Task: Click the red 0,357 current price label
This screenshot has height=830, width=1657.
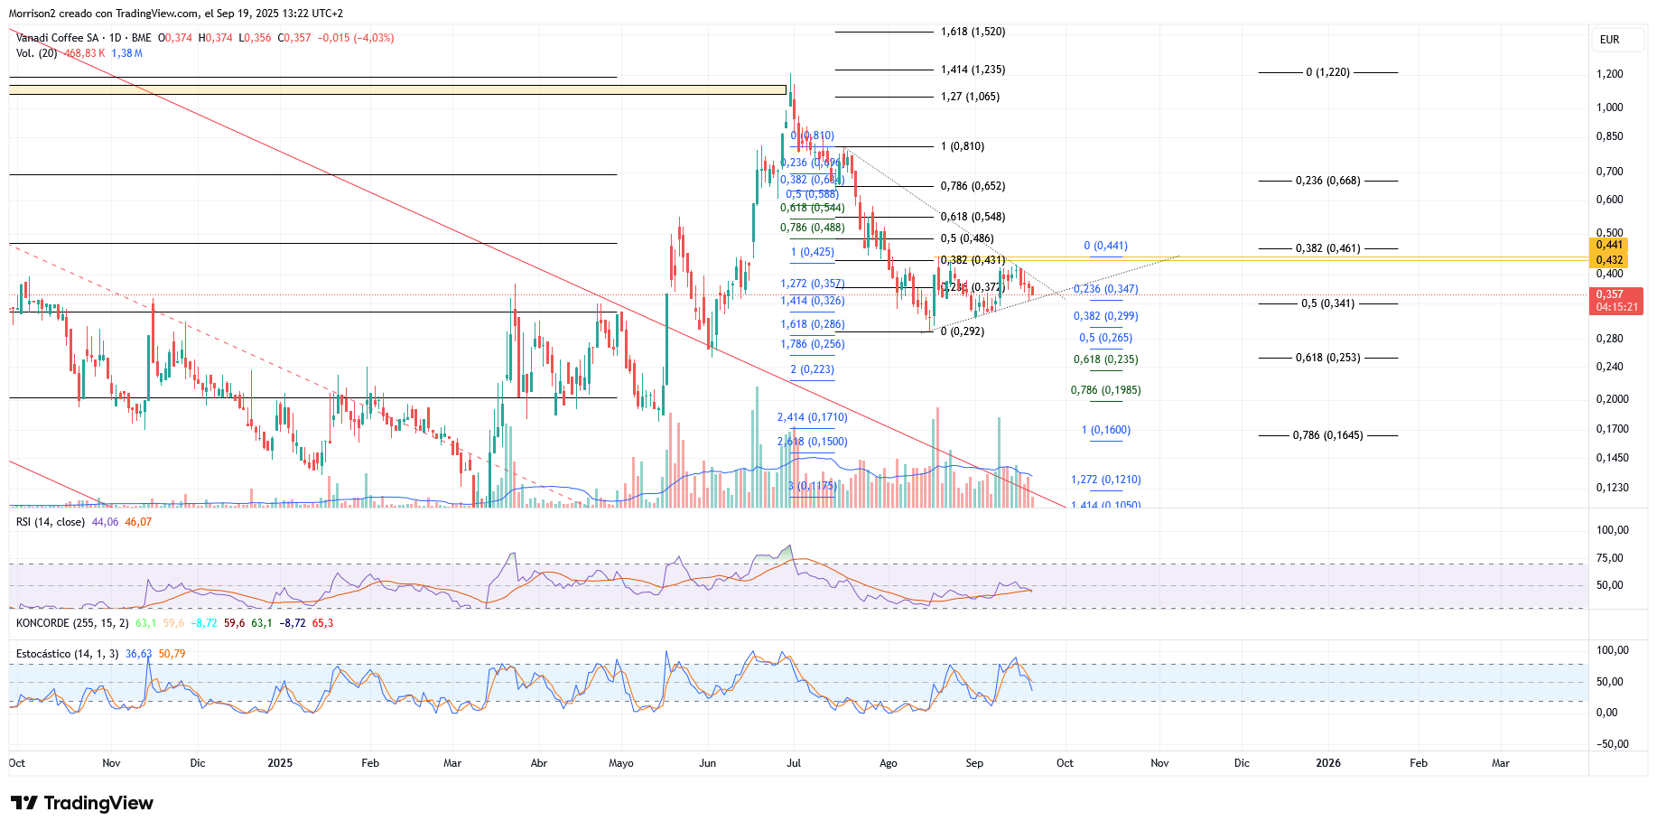Action: point(1609,294)
